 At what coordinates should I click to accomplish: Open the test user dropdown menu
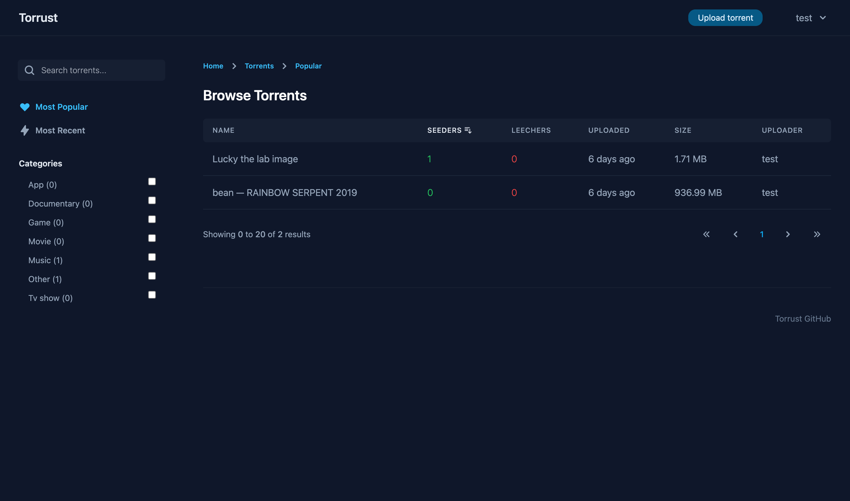(x=811, y=18)
